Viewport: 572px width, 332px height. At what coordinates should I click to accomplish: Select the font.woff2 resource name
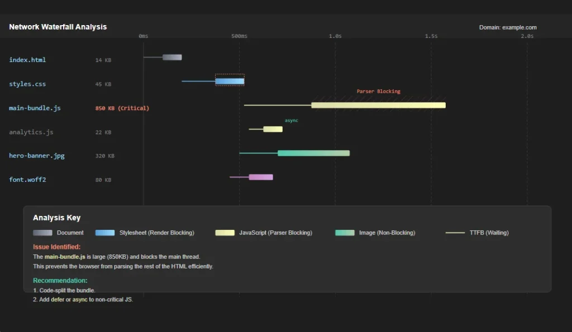(27, 180)
